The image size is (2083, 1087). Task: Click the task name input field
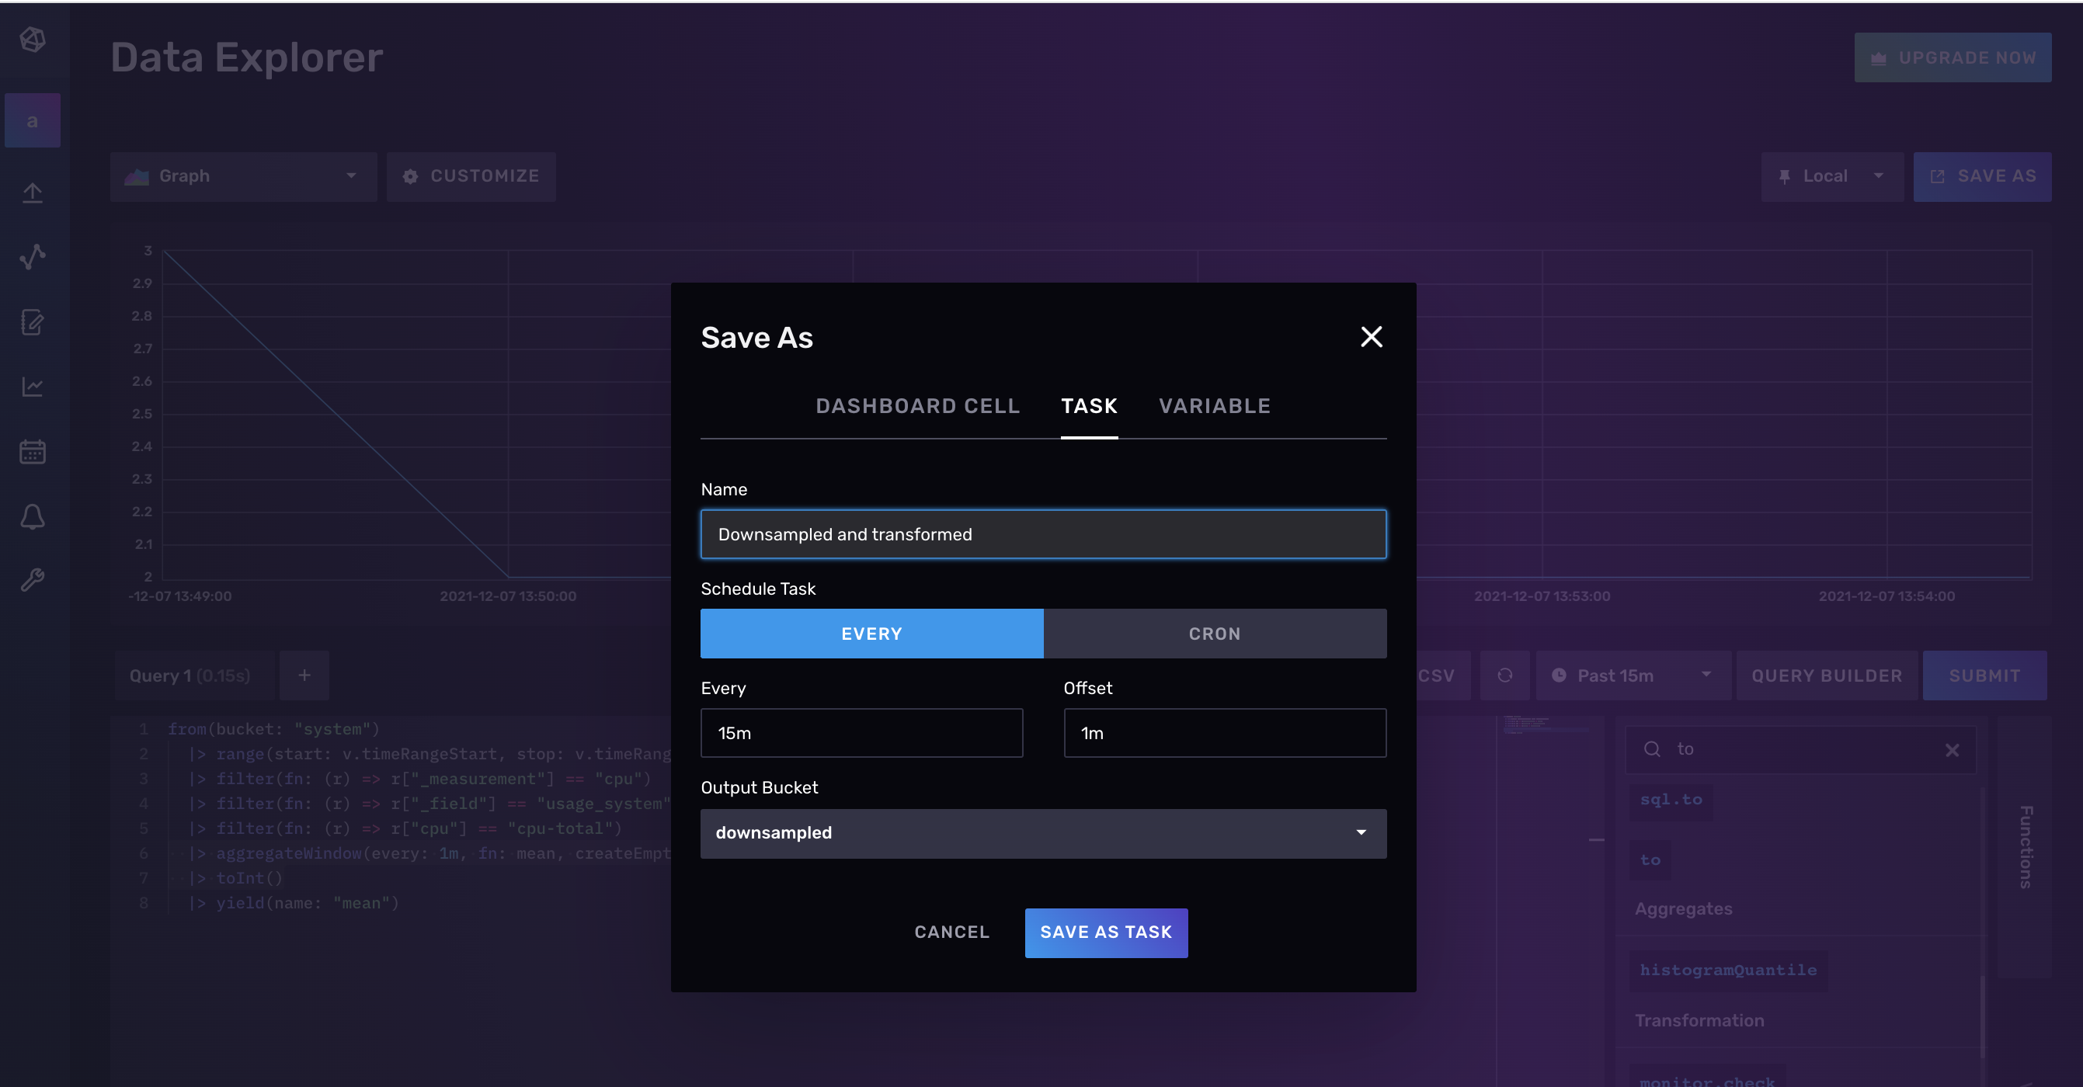point(1043,534)
